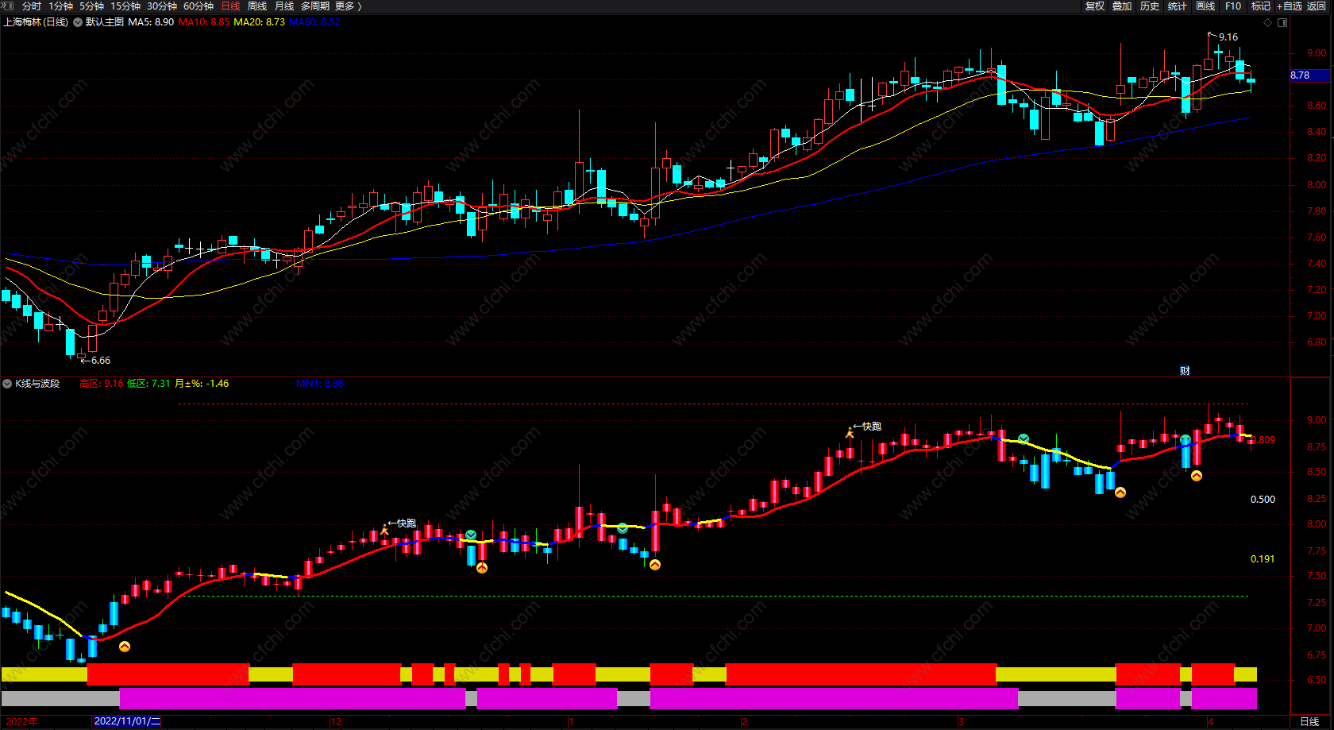Click the 默认主图 indicator label
The width and height of the screenshot is (1334, 730).
point(105,22)
